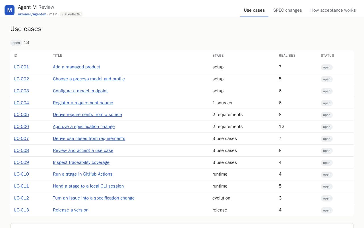Open 'Run a stage in GitHub Actions'
Screen dimensions: 364x228
point(82,174)
